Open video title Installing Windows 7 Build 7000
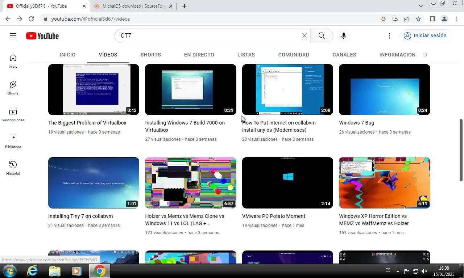This screenshot has height=278, width=464. [185, 126]
